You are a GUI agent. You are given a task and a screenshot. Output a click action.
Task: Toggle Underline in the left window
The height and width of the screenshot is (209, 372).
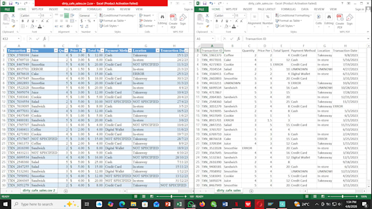(33, 21)
